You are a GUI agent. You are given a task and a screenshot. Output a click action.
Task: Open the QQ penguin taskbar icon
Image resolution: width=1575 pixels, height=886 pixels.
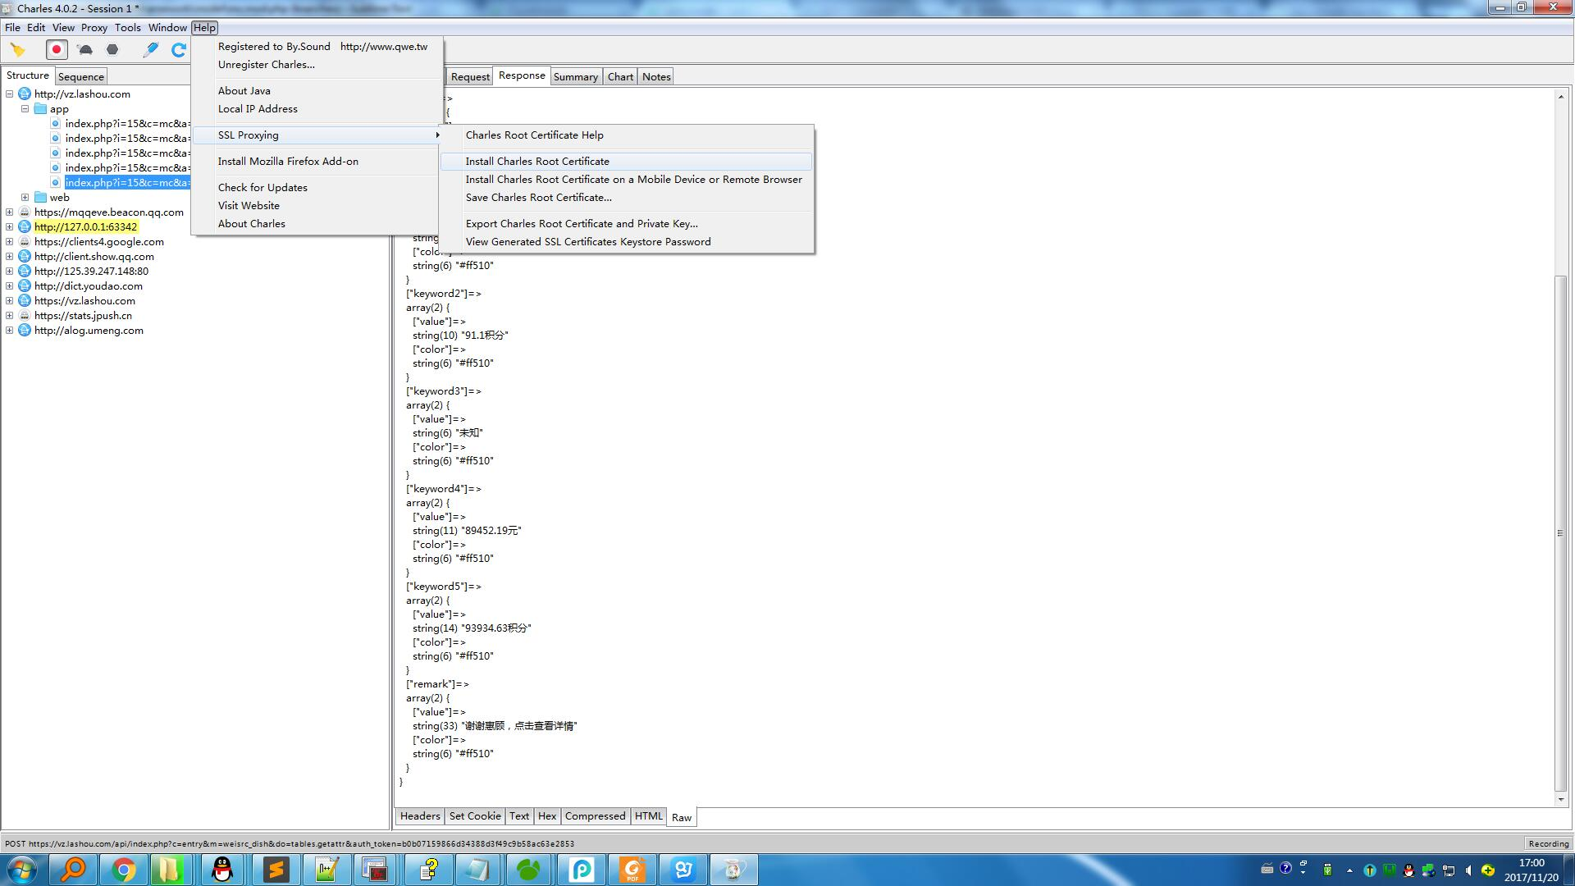[x=222, y=870]
